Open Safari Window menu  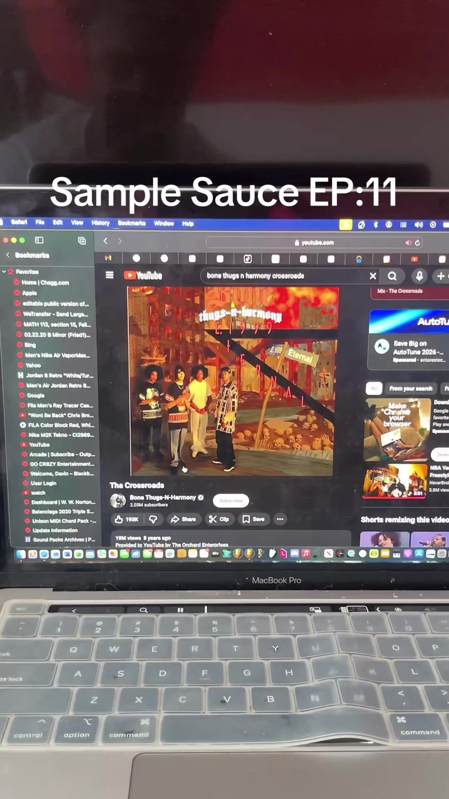click(164, 223)
